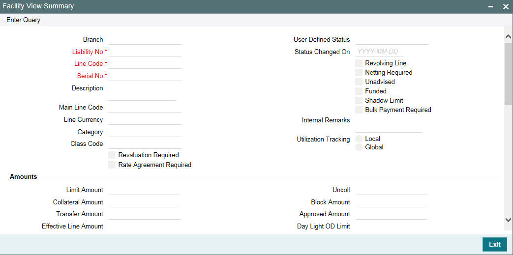This screenshot has height=255, width=513.
Task: Click the Enter Query menu item
Action: coord(23,20)
